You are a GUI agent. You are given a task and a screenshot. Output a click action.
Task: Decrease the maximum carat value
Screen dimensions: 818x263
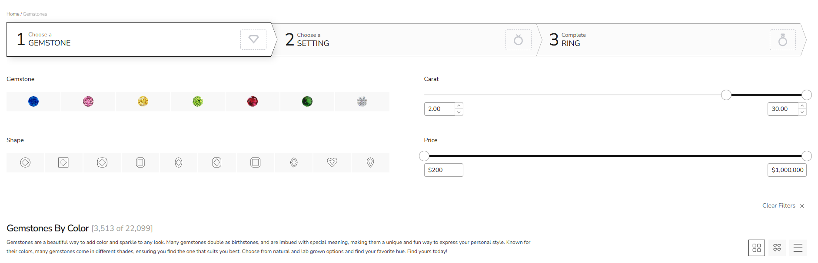802,112
